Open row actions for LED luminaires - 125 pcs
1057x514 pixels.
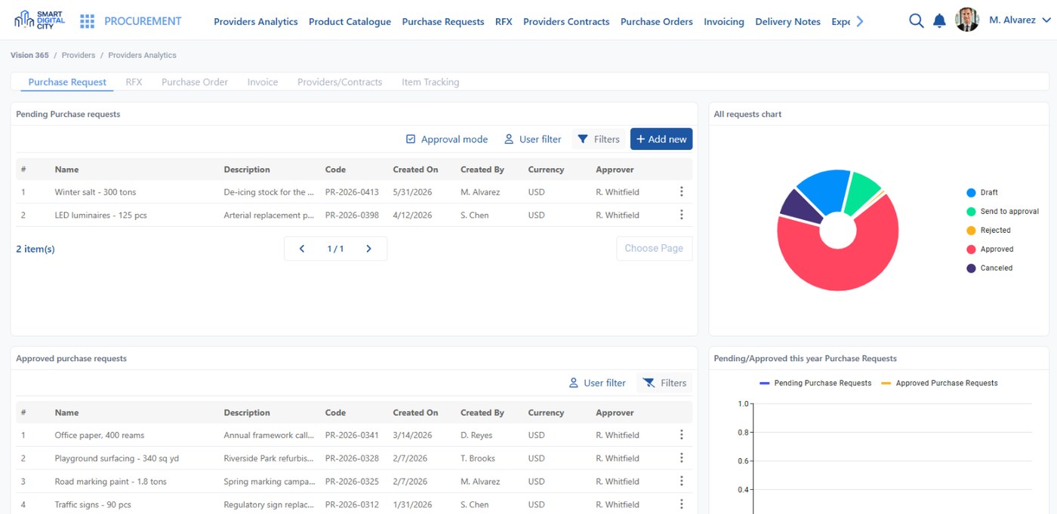click(681, 215)
